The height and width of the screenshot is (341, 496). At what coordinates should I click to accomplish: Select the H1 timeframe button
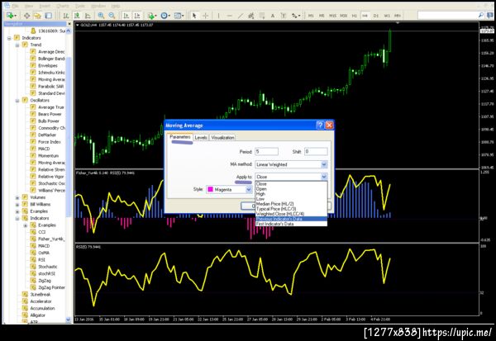pyautogui.click(x=355, y=16)
